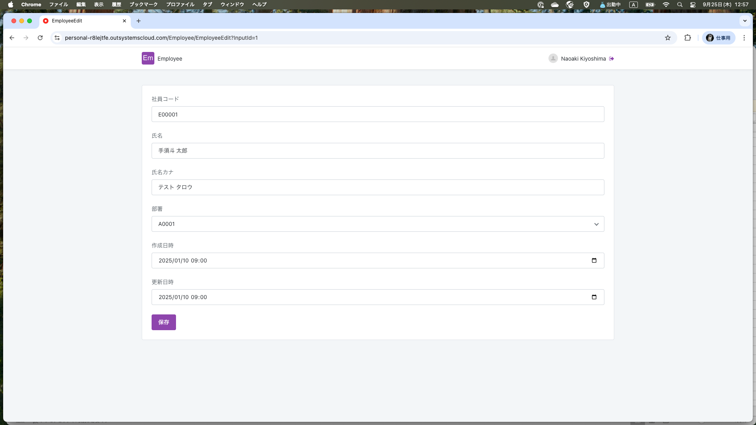Expand the tab search chevron
Screen dimensions: 756x425
(745, 21)
